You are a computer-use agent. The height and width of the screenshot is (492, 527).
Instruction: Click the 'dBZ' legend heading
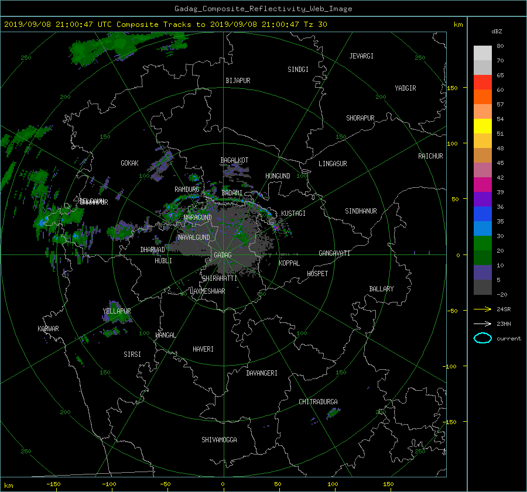pos(497,32)
